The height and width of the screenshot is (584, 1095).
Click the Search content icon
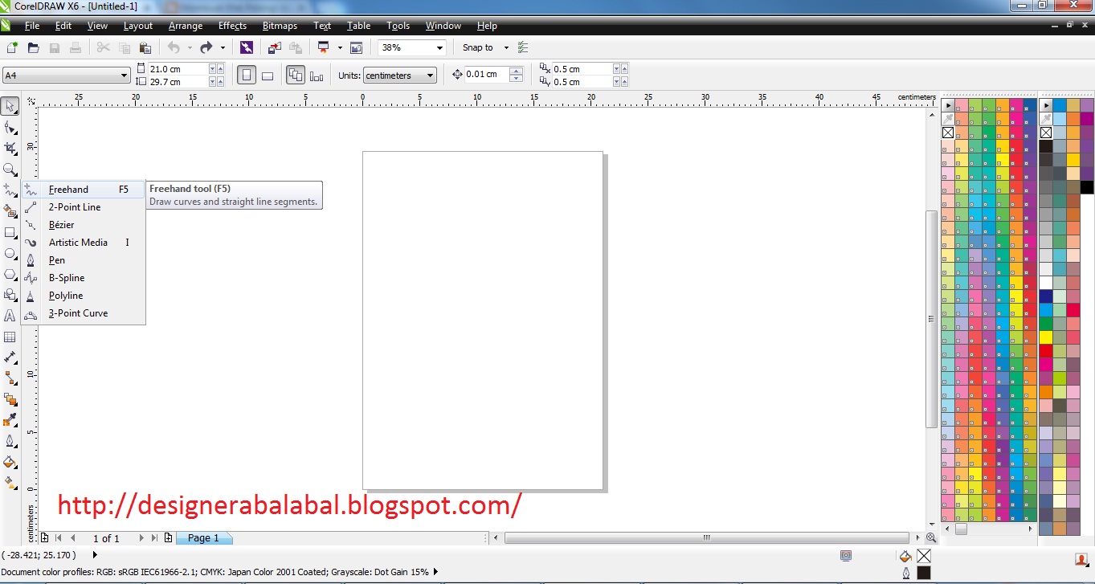(246, 47)
